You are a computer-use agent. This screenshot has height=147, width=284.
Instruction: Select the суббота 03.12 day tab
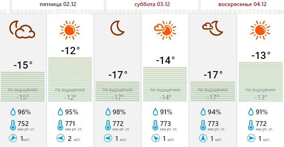pos(152,4)
